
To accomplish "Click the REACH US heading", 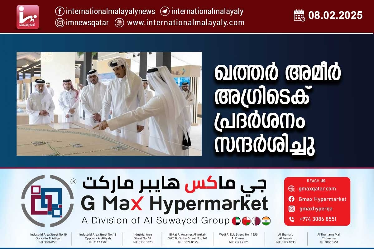I will tap(316, 181).
